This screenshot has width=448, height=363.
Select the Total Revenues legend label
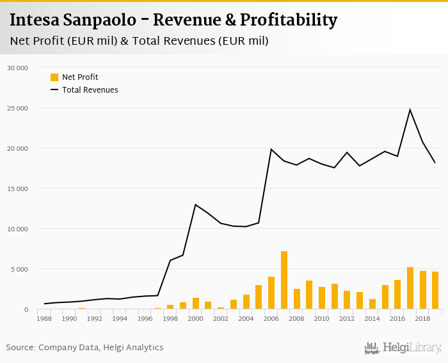coord(90,90)
